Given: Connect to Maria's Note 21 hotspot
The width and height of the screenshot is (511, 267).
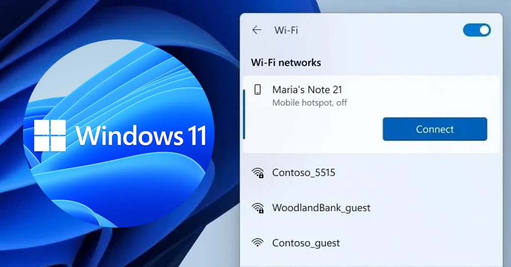Looking at the screenshot, I should (x=435, y=129).
